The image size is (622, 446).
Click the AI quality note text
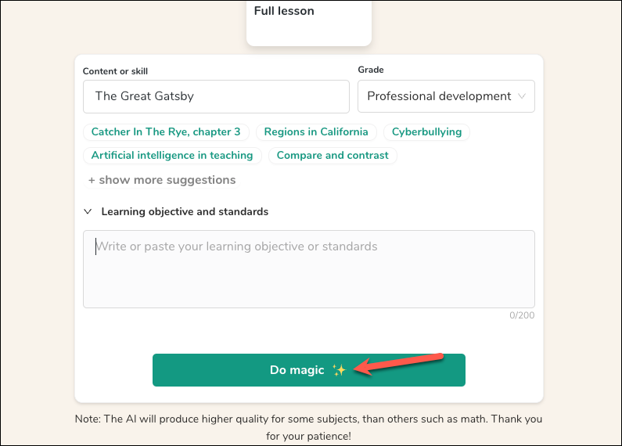(x=308, y=426)
